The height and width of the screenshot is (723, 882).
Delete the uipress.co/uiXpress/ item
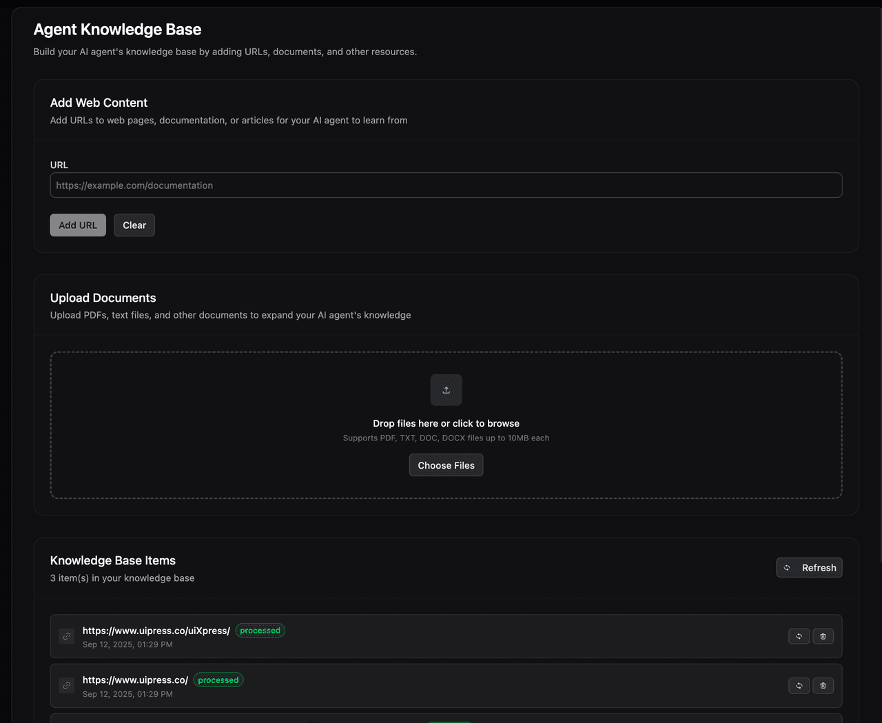[x=823, y=636]
